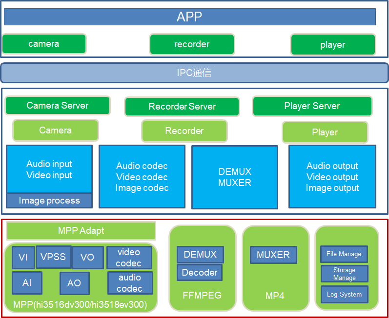Select the MUXER box in MP4
This screenshot has height=318, width=389.
pyautogui.click(x=273, y=255)
